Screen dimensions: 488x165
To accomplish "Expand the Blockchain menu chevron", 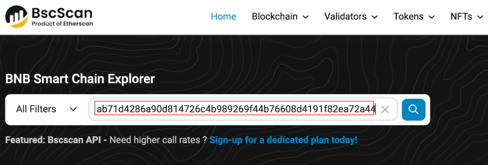I will pyautogui.click(x=305, y=17).
